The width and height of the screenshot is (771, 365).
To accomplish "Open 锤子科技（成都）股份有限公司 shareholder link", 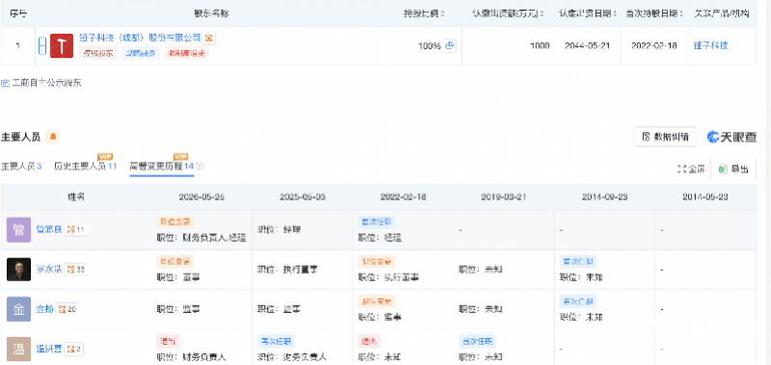I will pyautogui.click(x=140, y=38).
